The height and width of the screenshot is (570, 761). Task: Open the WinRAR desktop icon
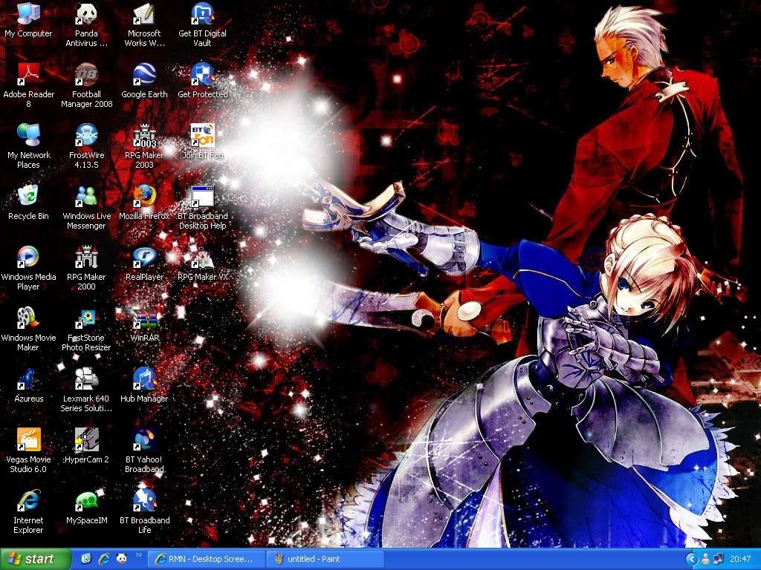(144, 318)
